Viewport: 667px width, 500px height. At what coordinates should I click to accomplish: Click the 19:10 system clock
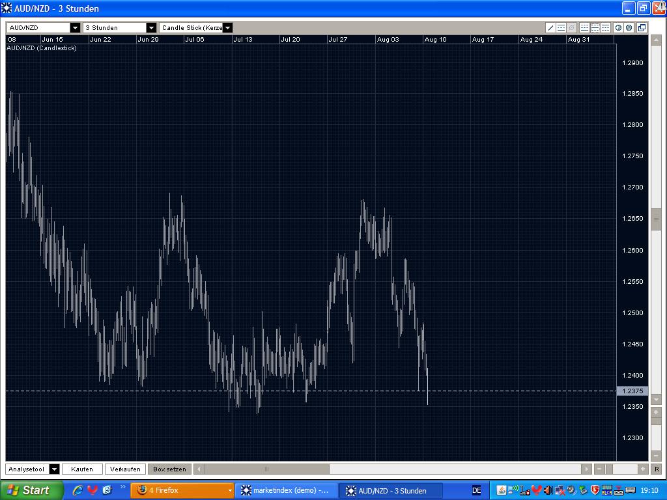(649, 490)
